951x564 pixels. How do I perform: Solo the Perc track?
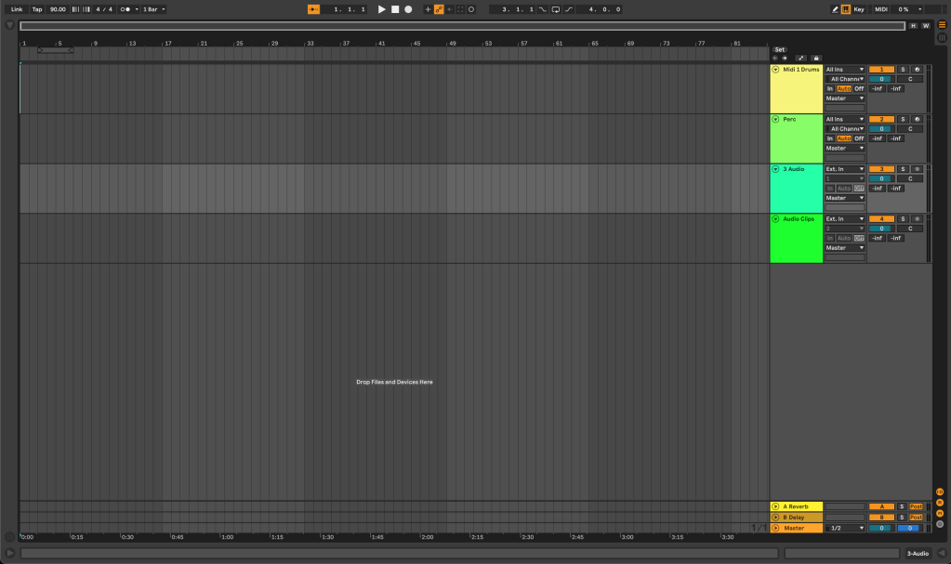point(902,119)
